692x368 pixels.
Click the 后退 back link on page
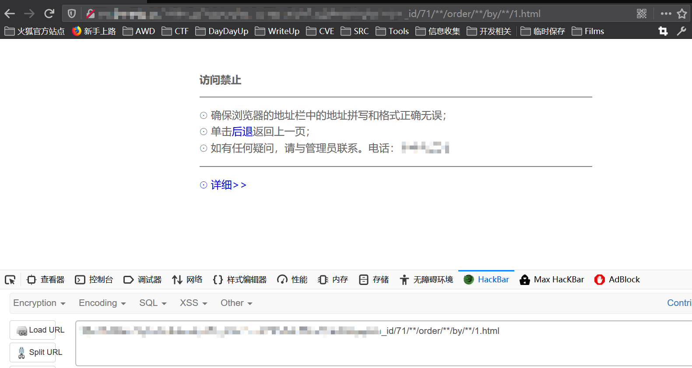(x=242, y=132)
